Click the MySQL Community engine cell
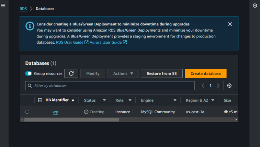 pyautogui.click(x=158, y=112)
